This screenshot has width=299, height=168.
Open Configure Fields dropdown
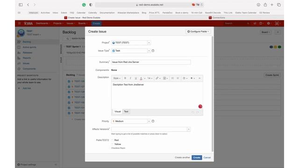pyautogui.click(x=198, y=32)
